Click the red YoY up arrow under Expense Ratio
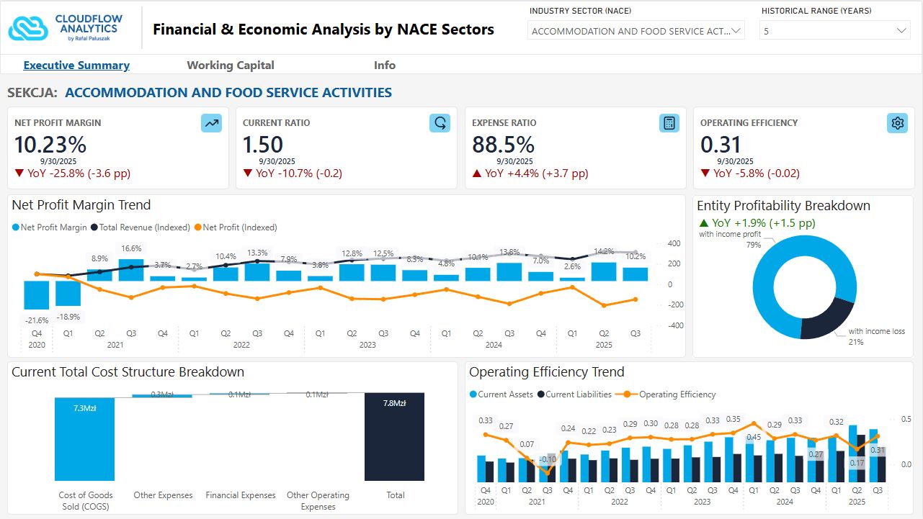Viewport: 923px width, 519px height. [477, 173]
